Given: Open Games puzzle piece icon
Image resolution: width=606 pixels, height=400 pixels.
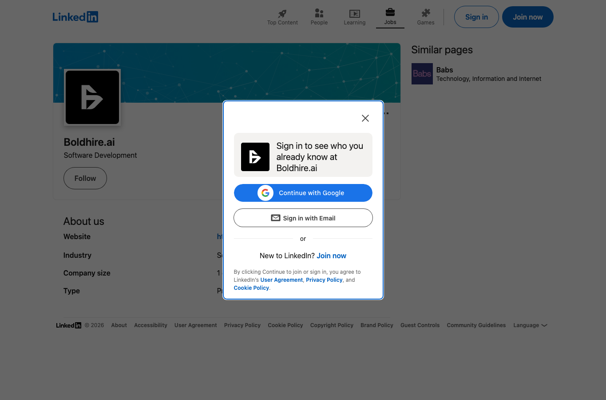Looking at the screenshot, I should [x=425, y=13].
